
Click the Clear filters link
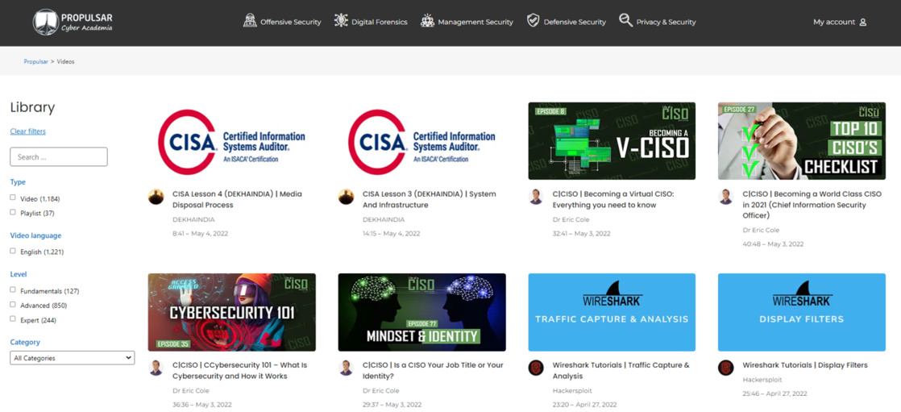click(x=27, y=131)
